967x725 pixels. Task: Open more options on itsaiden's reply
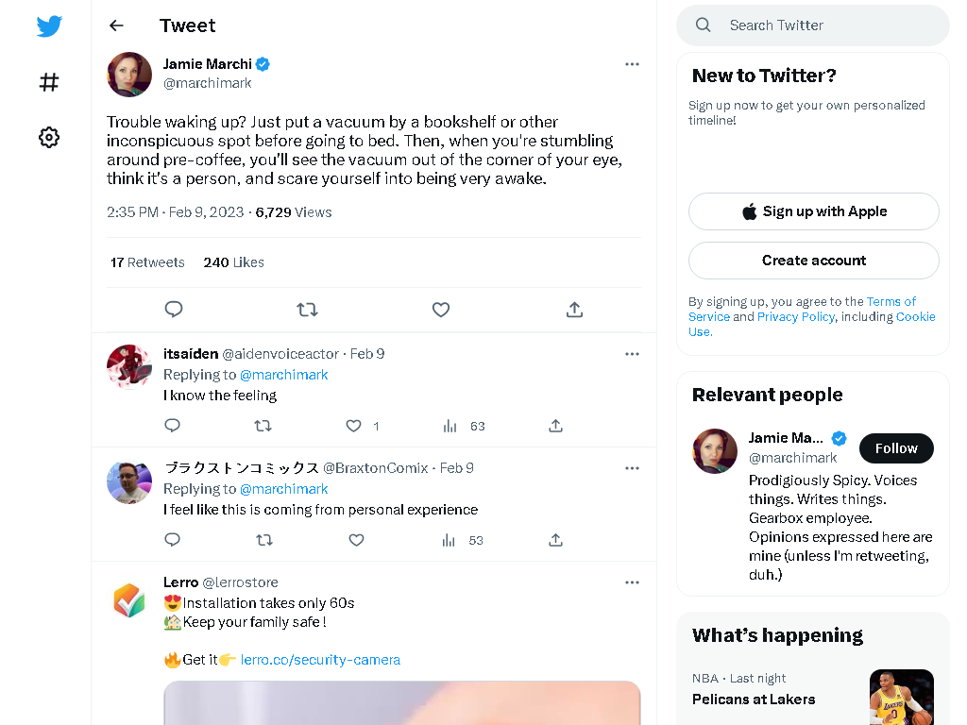point(632,354)
